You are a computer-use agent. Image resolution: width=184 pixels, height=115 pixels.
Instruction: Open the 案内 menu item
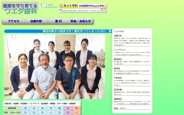tap(58, 21)
